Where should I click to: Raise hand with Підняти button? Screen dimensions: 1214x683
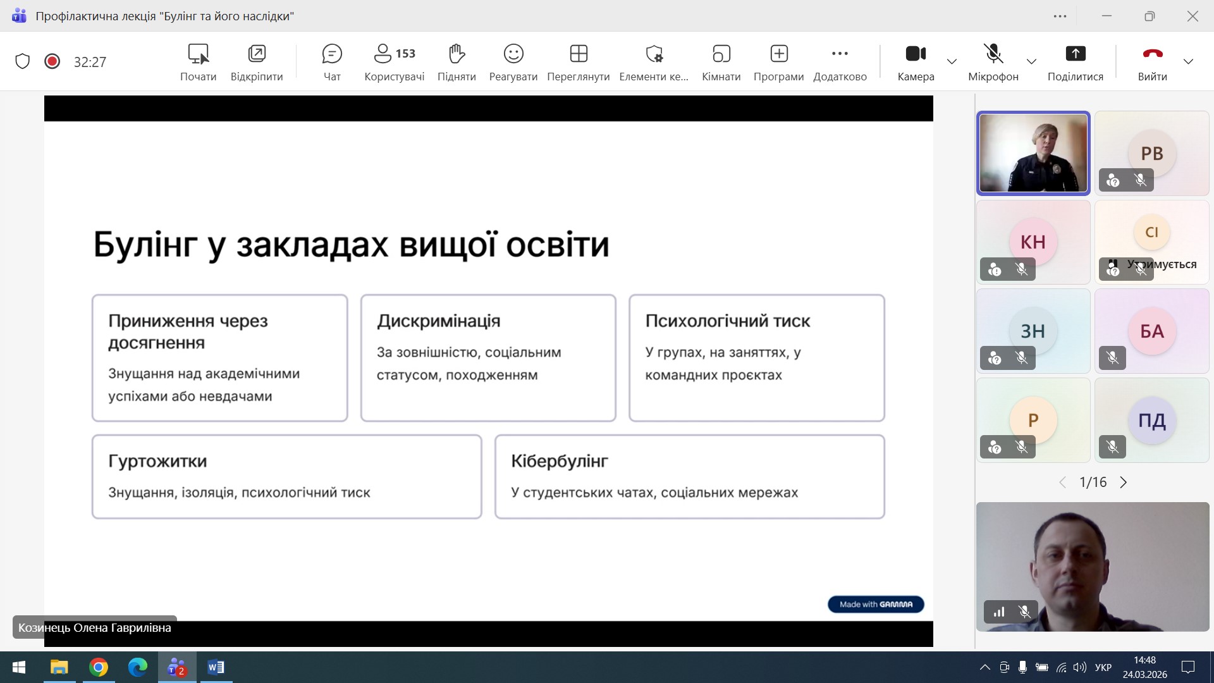pos(457,61)
